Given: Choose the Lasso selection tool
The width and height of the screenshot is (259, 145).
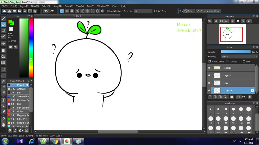Looking at the screenshot, I should pos(3,75).
